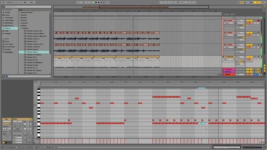Select the Audio Effects browser category
The image size is (267, 150).
(x=9, y=20)
